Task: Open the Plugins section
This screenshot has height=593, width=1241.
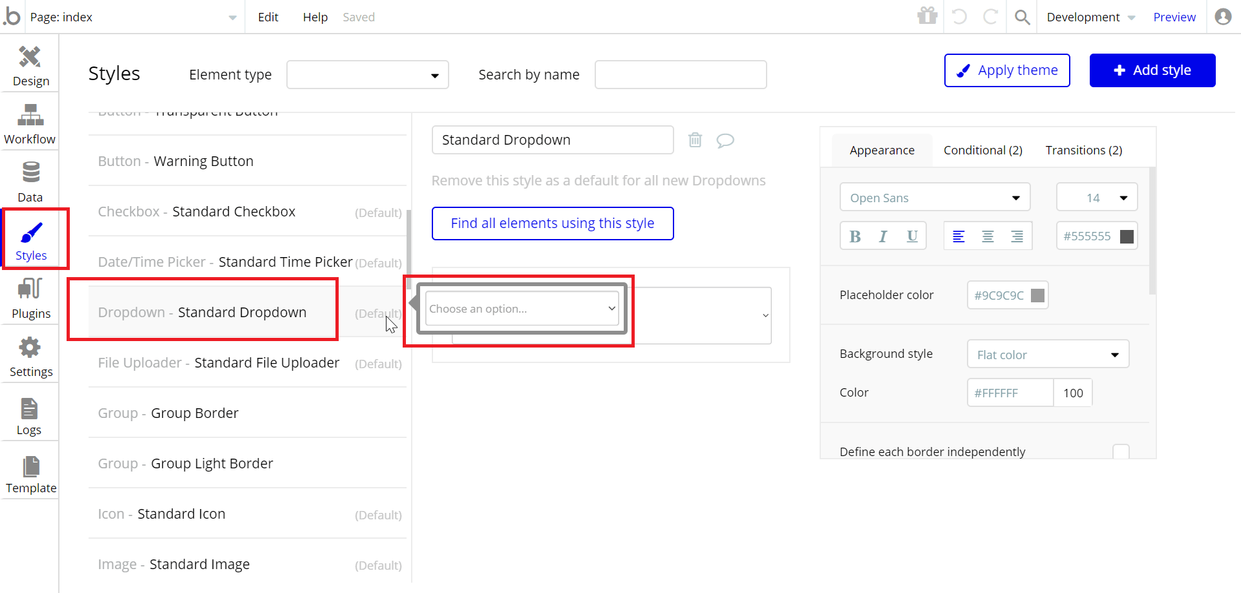Action: (x=30, y=298)
